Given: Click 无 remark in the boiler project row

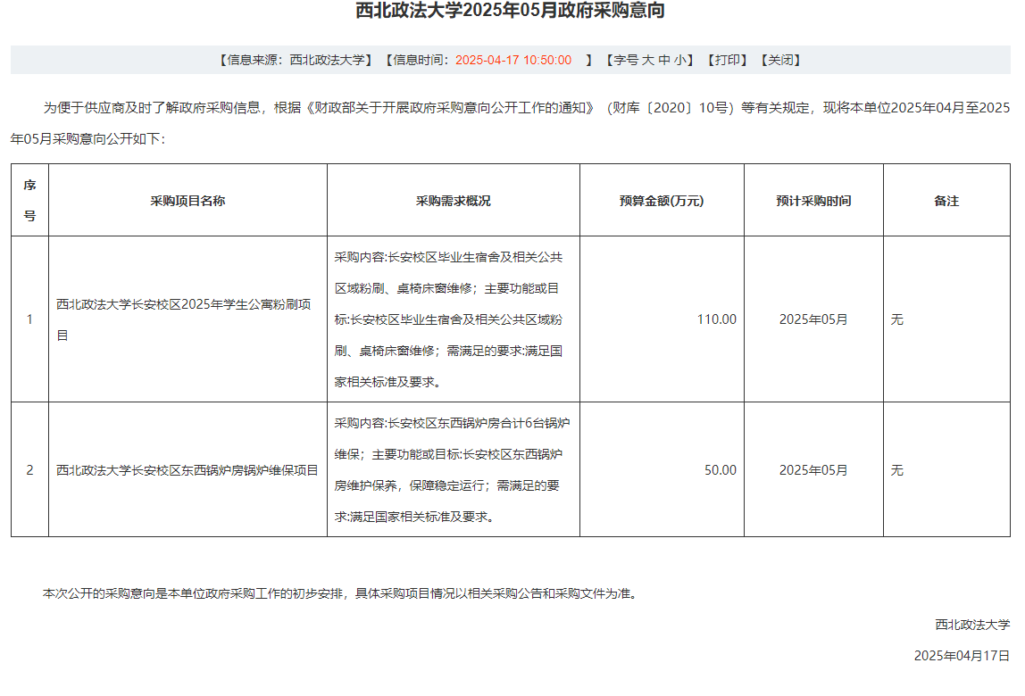Looking at the screenshot, I should [x=896, y=470].
